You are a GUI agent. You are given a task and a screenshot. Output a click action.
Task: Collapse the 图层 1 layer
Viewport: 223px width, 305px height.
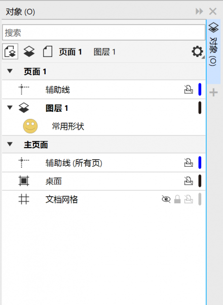(x=10, y=108)
